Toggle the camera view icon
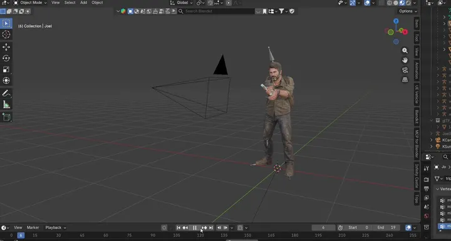 (x=405, y=70)
